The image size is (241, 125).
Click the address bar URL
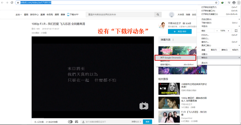[x=36, y=3]
